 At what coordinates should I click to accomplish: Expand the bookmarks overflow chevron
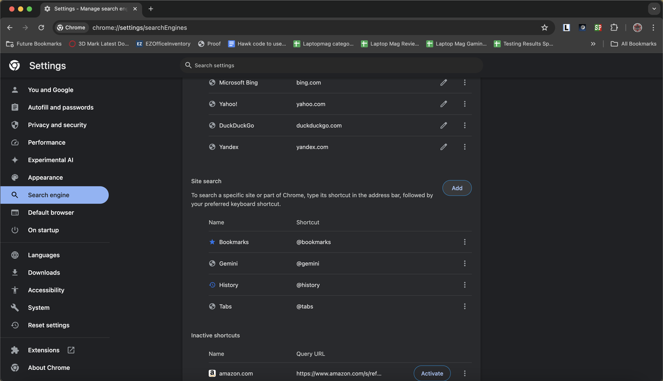[593, 43]
